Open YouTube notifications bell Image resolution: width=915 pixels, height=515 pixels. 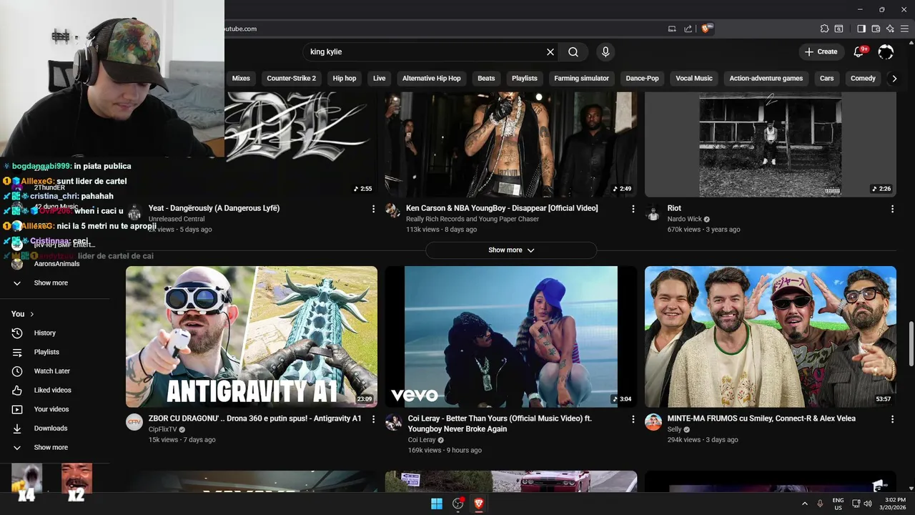pos(859,51)
